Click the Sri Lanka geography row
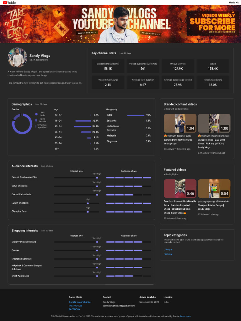This screenshot has width=241, height=321. (129, 121)
